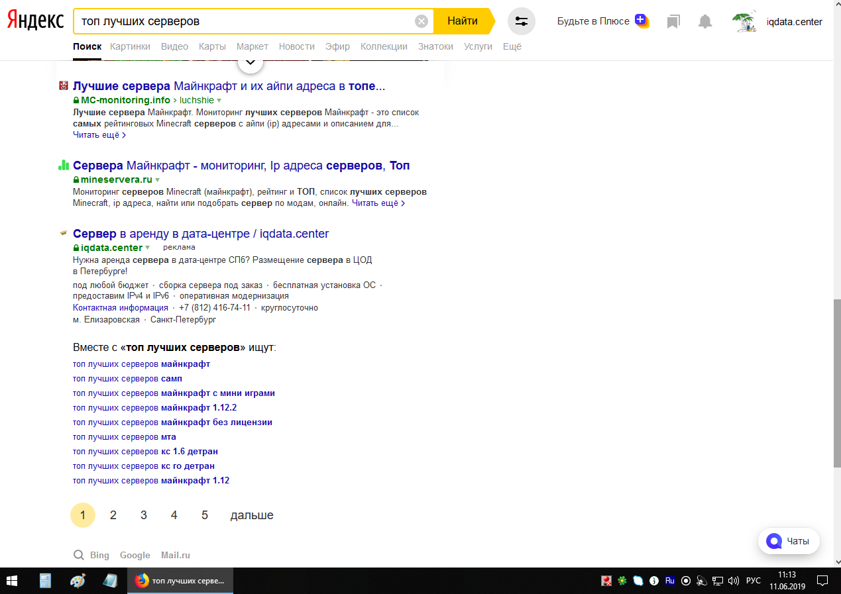The height and width of the screenshot is (594, 841).
Task: Open search settings filter icon
Action: pyautogui.click(x=522, y=21)
